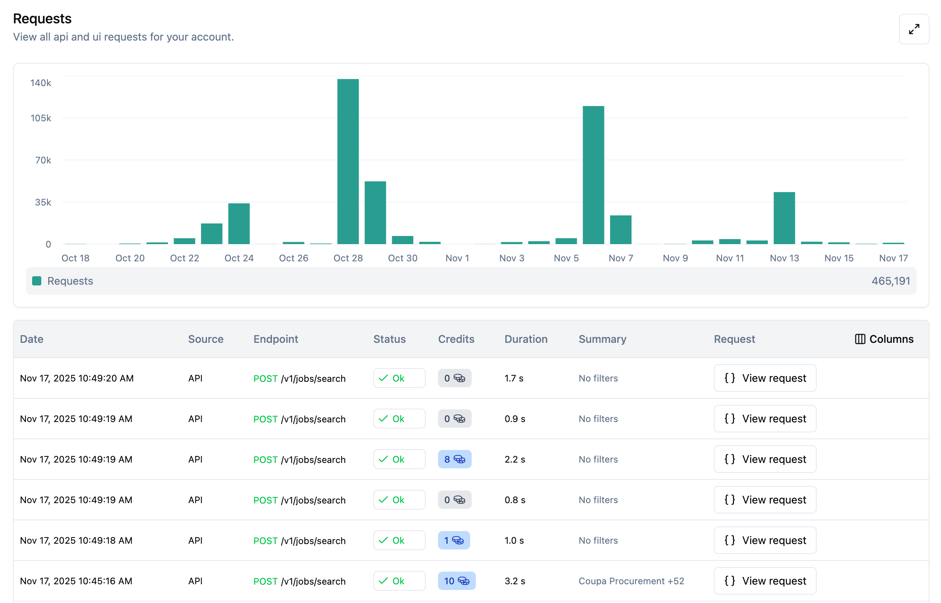Click the 1 credit coins badge
941x603 pixels.
454,540
